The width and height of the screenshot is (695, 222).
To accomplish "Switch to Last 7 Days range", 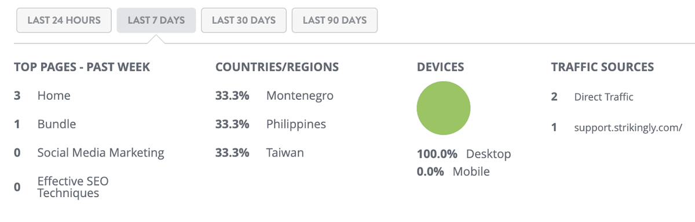I will (x=156, y=20).
